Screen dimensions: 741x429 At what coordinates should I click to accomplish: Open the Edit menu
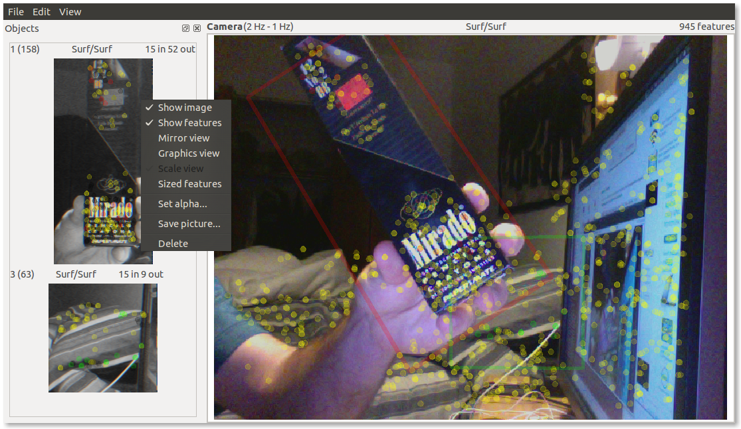41,12
